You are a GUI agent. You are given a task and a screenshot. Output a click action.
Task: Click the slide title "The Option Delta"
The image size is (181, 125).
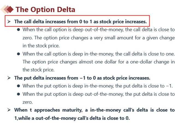click(45, 10)
